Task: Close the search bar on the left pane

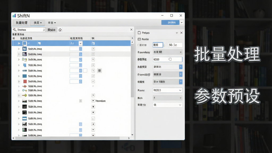Action: pos(131,29)
